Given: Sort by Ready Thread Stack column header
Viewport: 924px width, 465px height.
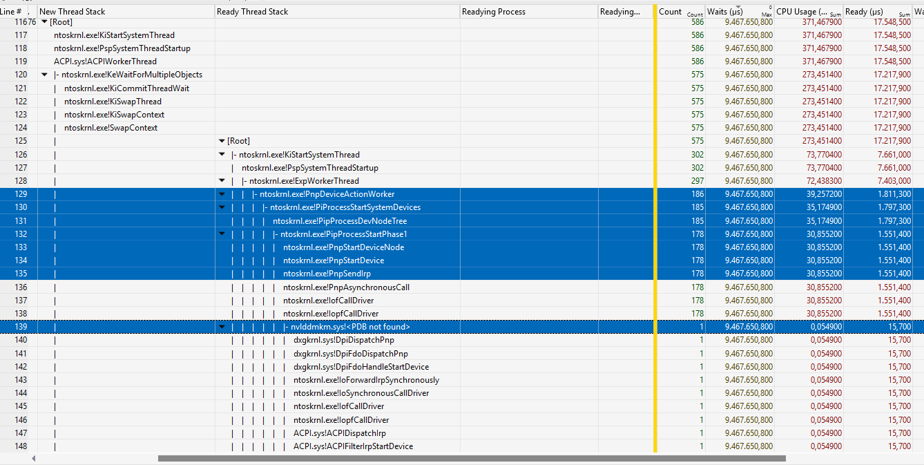Looking at the screenshot, I should click(337, 12).
